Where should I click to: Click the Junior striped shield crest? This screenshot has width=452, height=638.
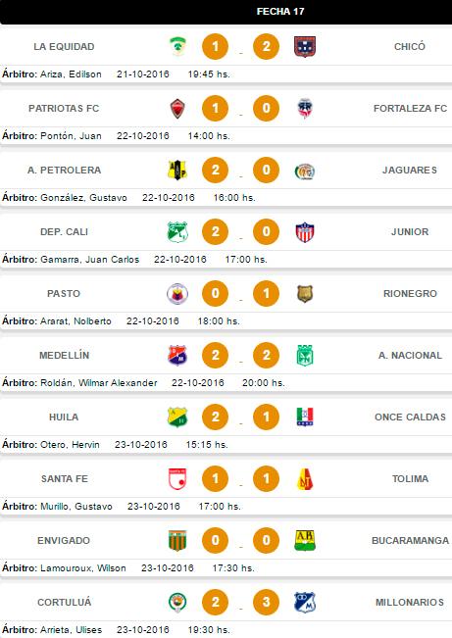pyautogui.click(x=305, y=232)
